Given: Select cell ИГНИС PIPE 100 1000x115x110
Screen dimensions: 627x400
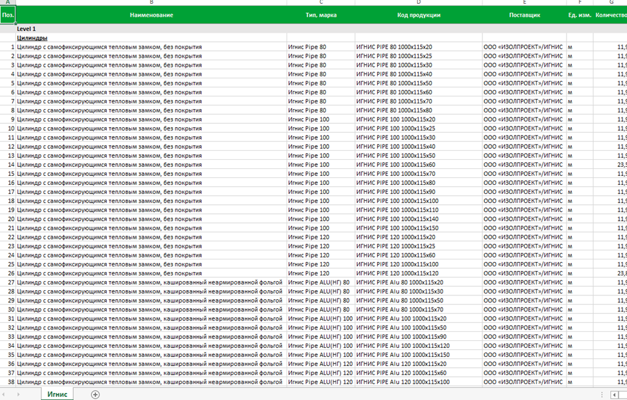Looking at the screenshot, I should 419,210.
